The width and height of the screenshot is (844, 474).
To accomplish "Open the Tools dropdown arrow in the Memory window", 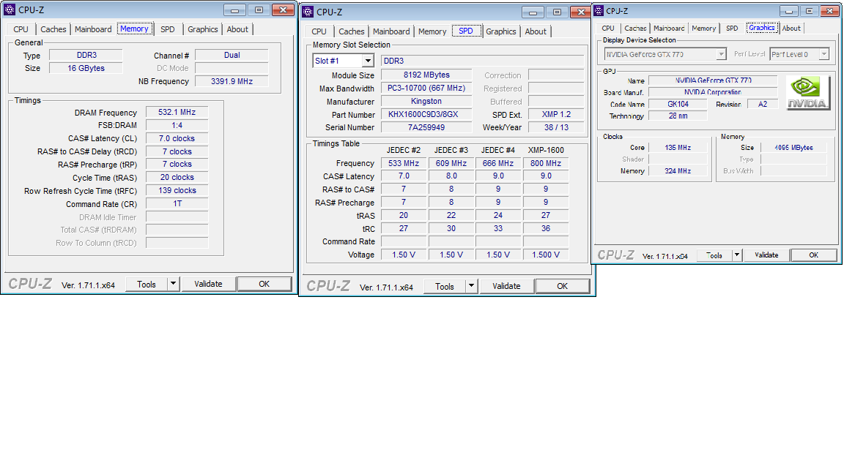I will [x=174, y=284].
